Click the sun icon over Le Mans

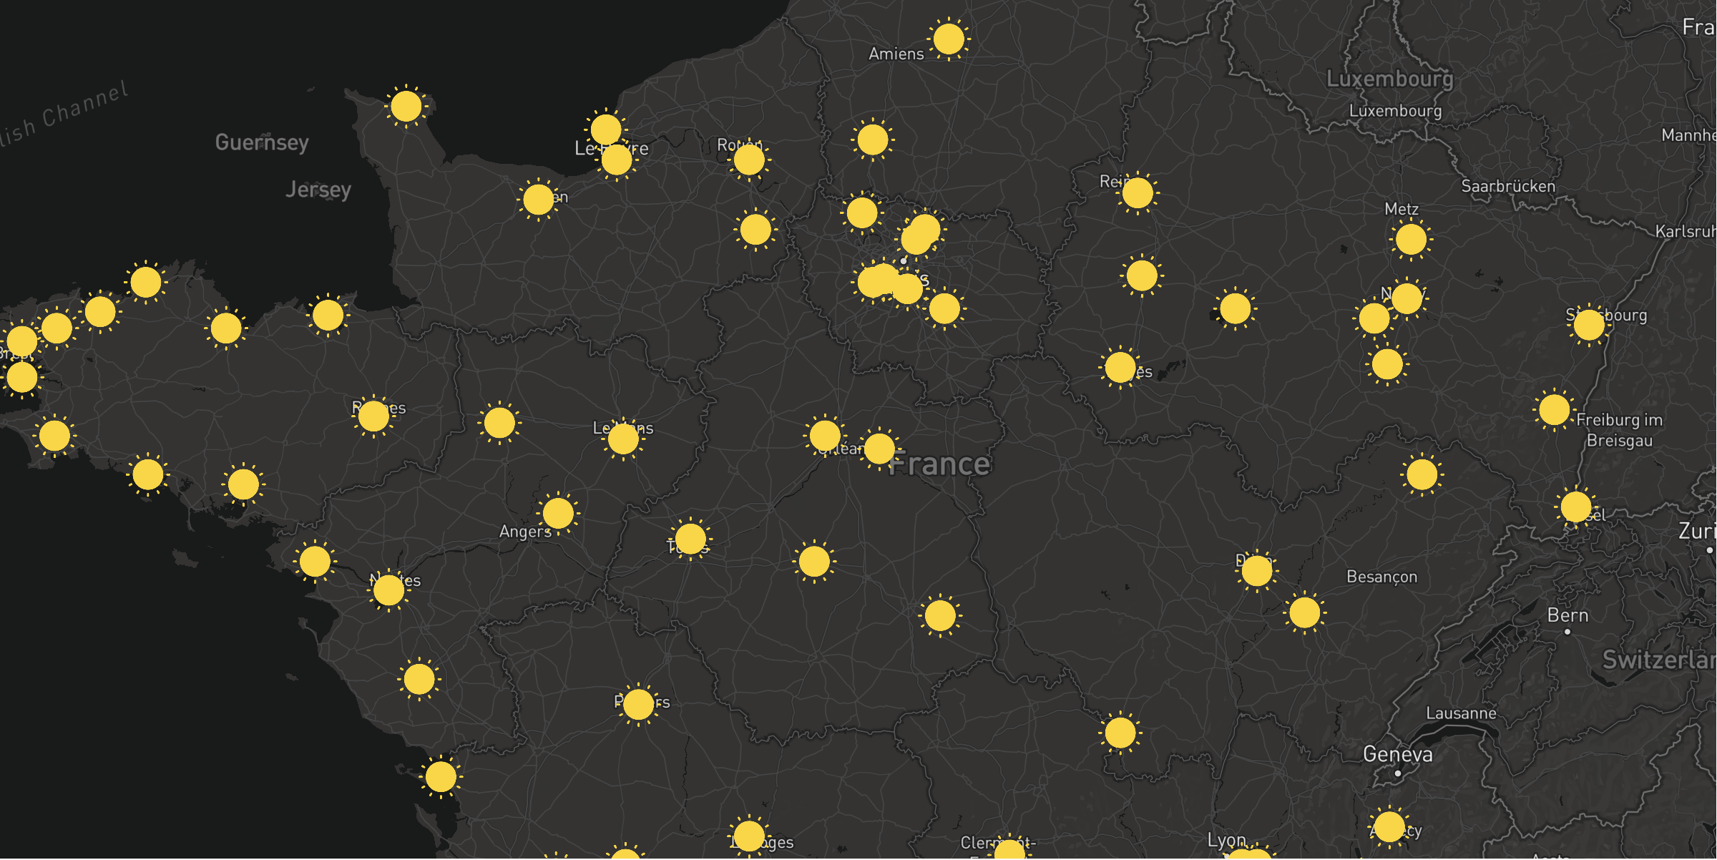click(x=622, y=439)
